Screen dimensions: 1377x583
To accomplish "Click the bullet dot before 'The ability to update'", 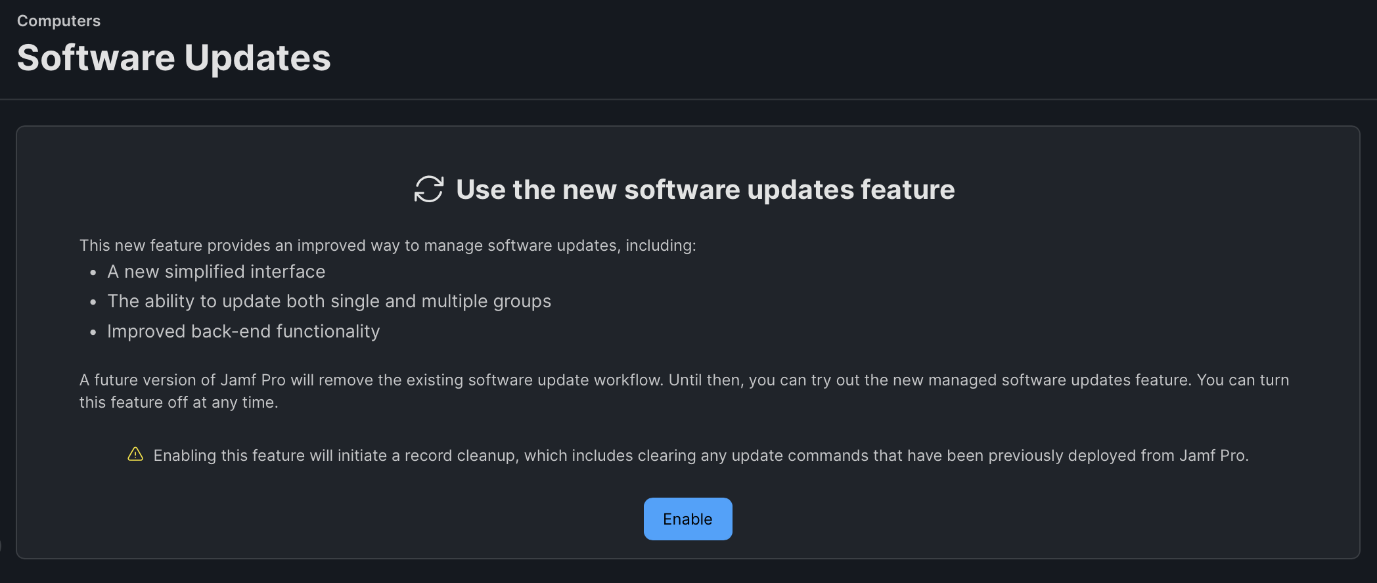I will click(x=93, y=302).
